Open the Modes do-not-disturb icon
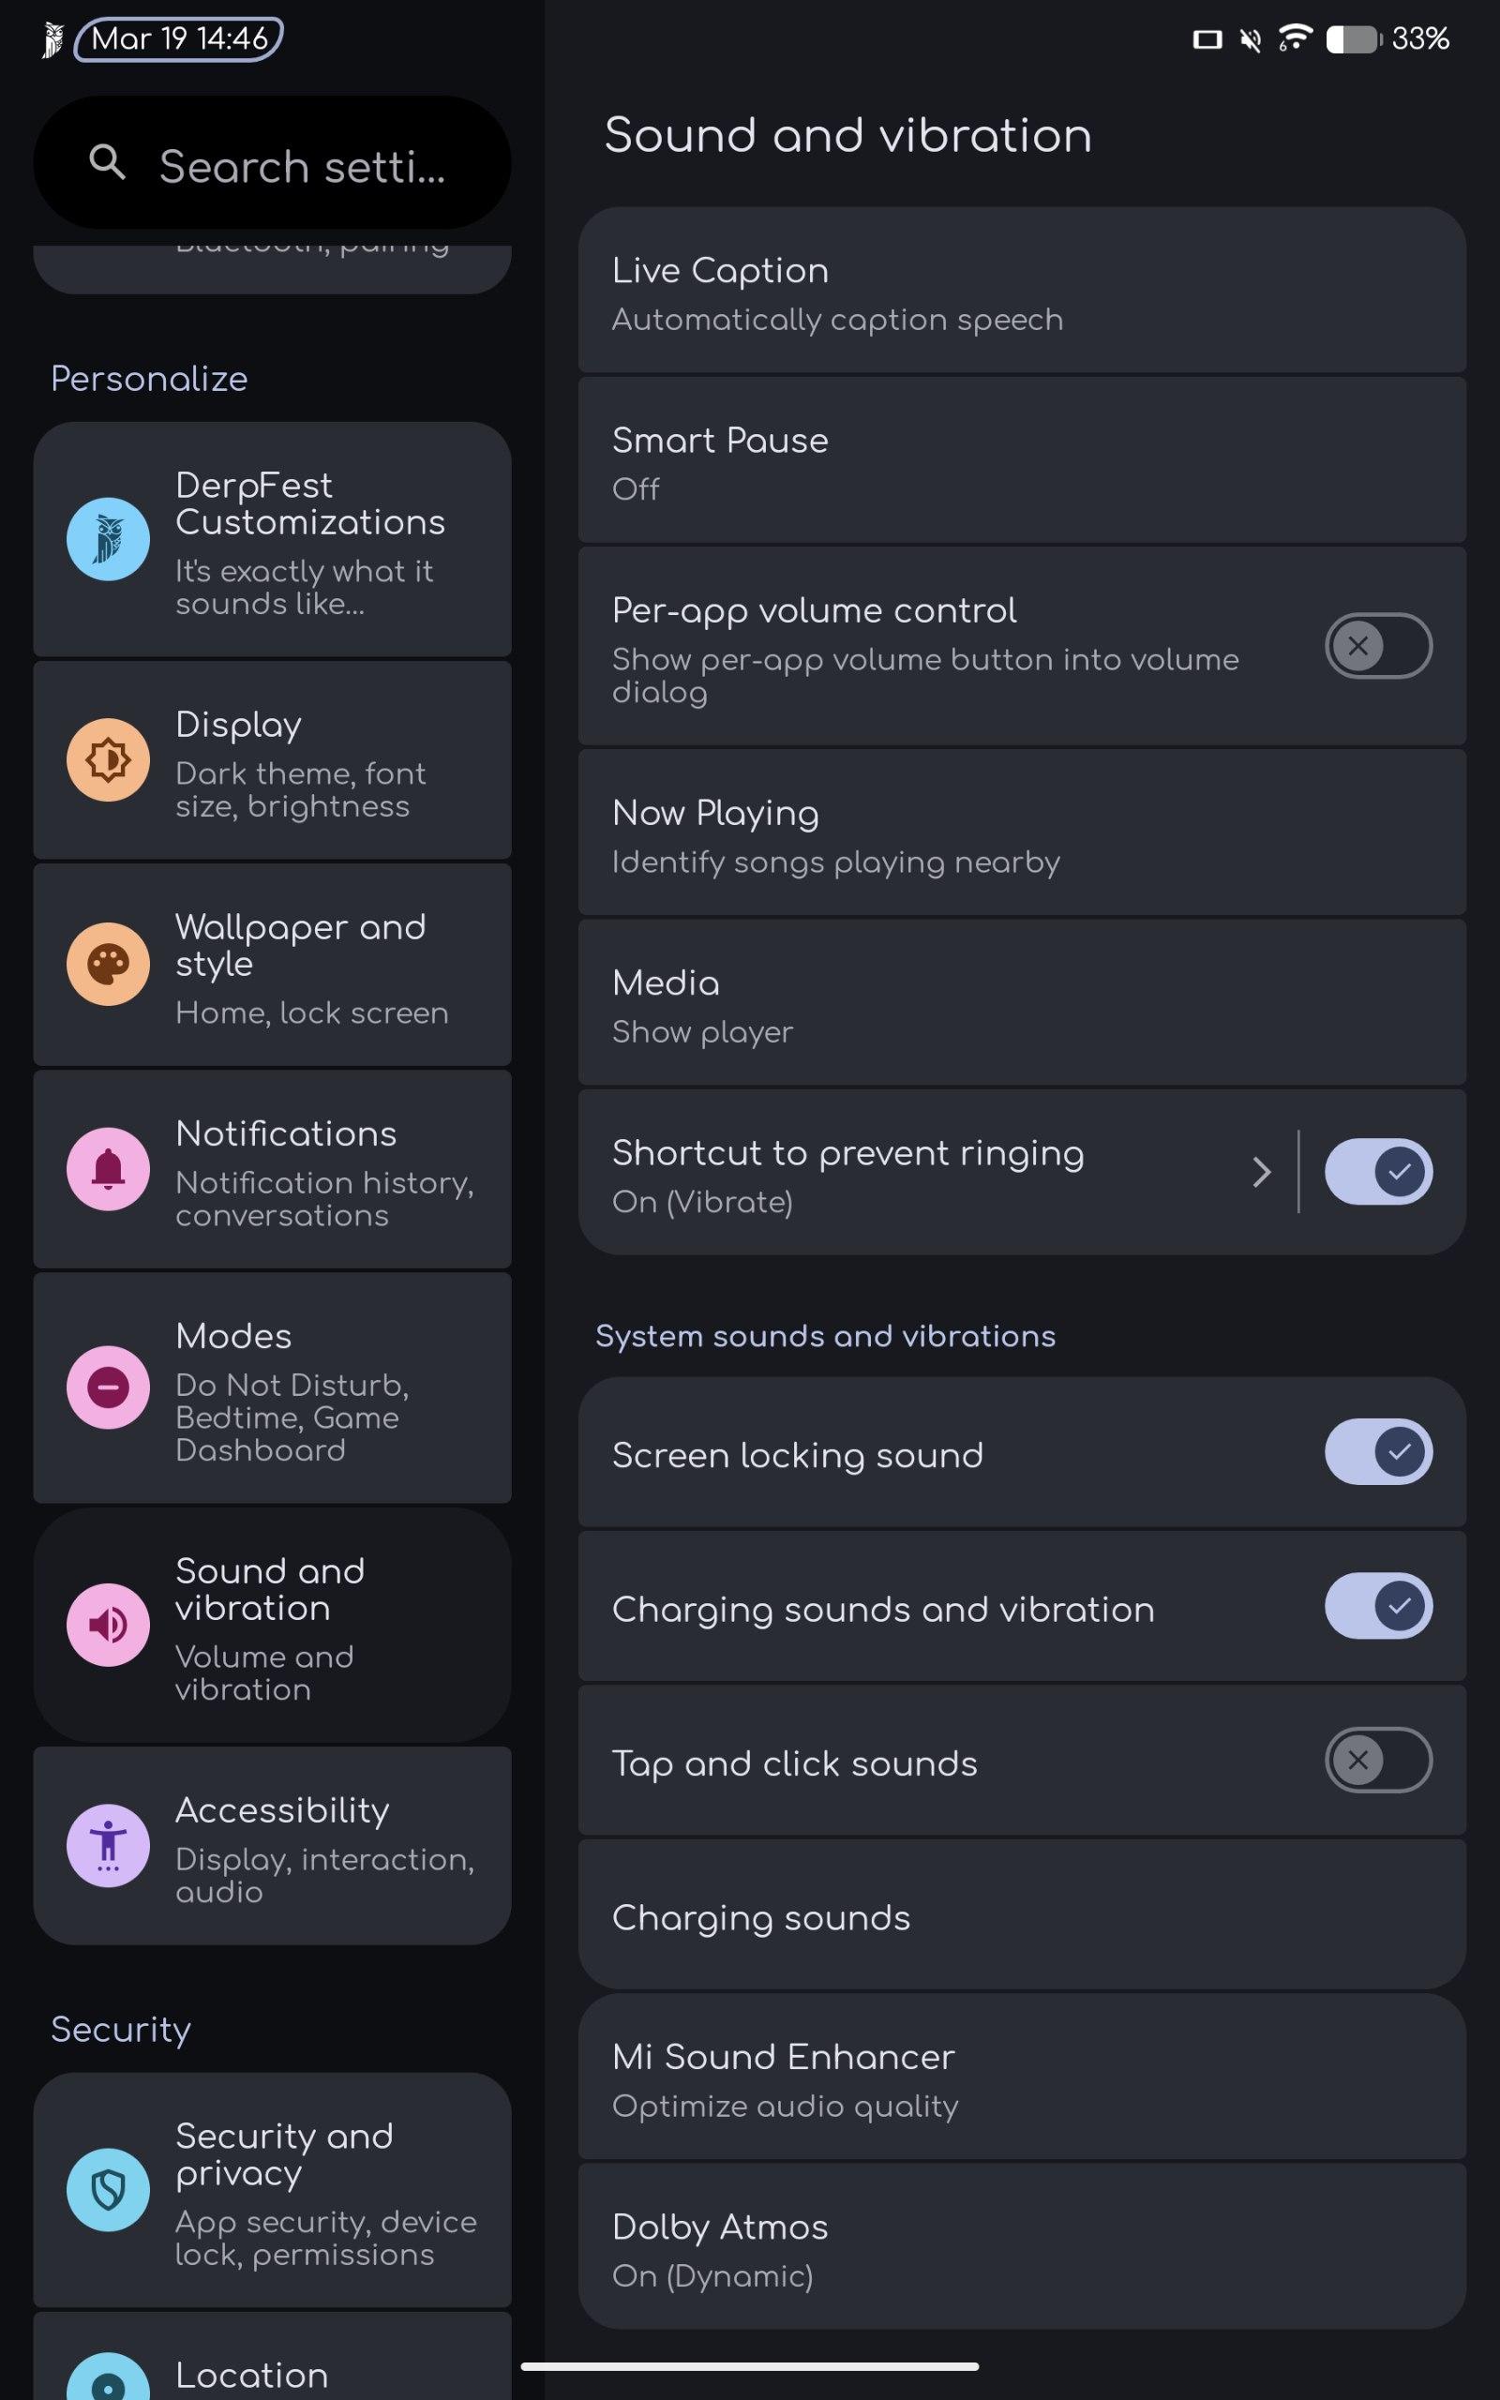This screenshot has width=1500, height=2400. 108,1387
